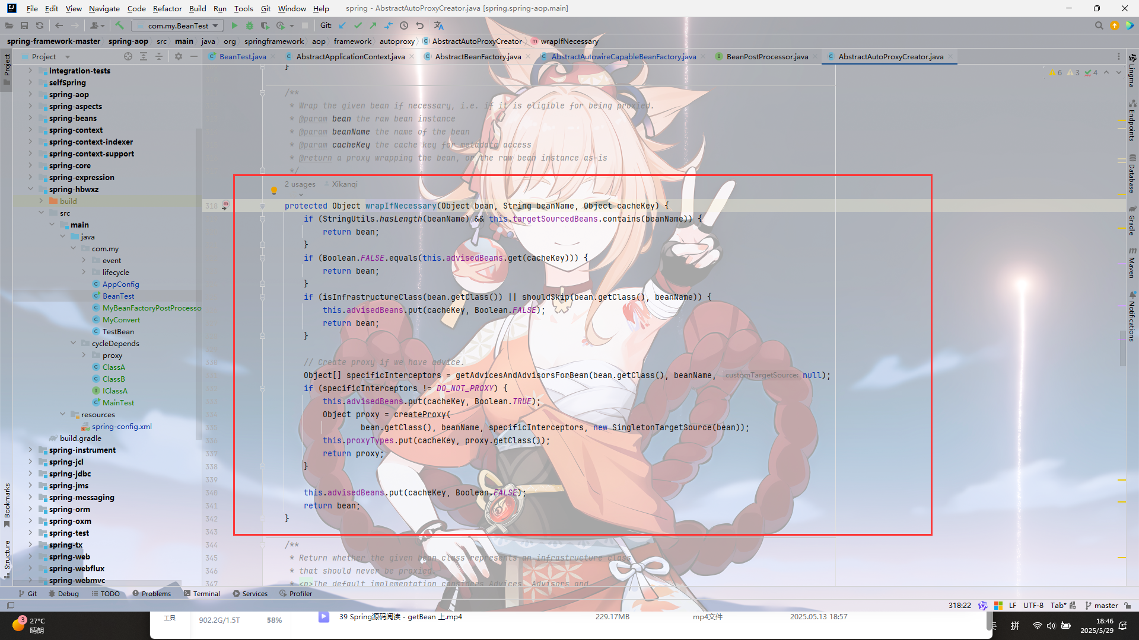1139x640 pixels.
Task: Open Git history clock icon
Action: [404, 25]
